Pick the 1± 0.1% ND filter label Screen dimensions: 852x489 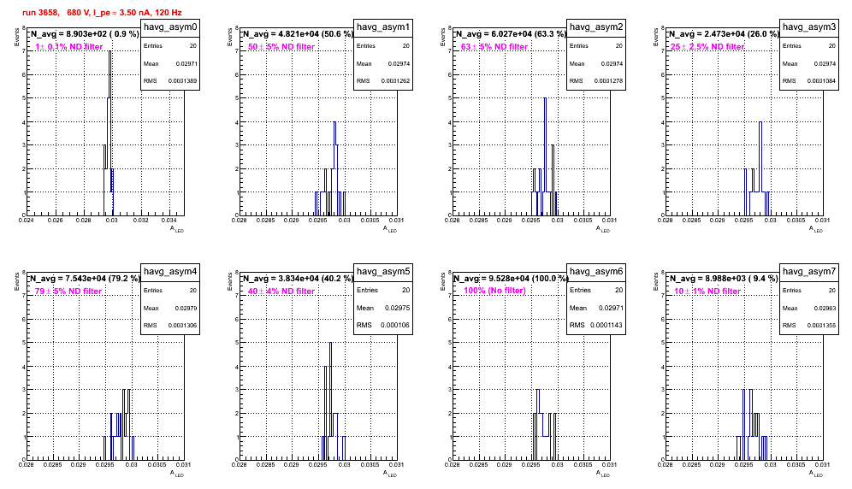tap(69, 47)
